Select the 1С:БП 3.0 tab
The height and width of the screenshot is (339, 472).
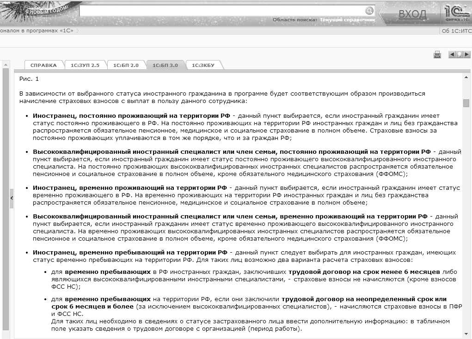click(x=165, y=65)
